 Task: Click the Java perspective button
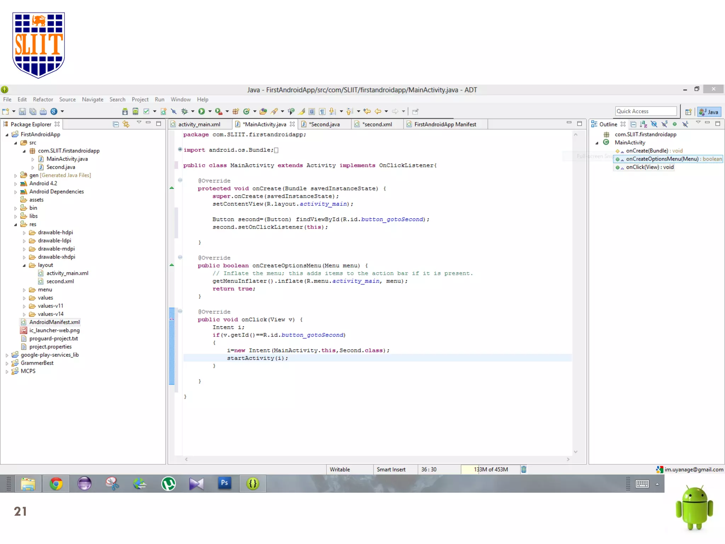click(709, 112)
